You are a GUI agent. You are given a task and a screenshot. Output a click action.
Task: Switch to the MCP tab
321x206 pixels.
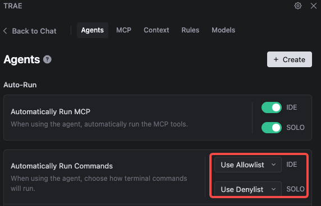123,30
